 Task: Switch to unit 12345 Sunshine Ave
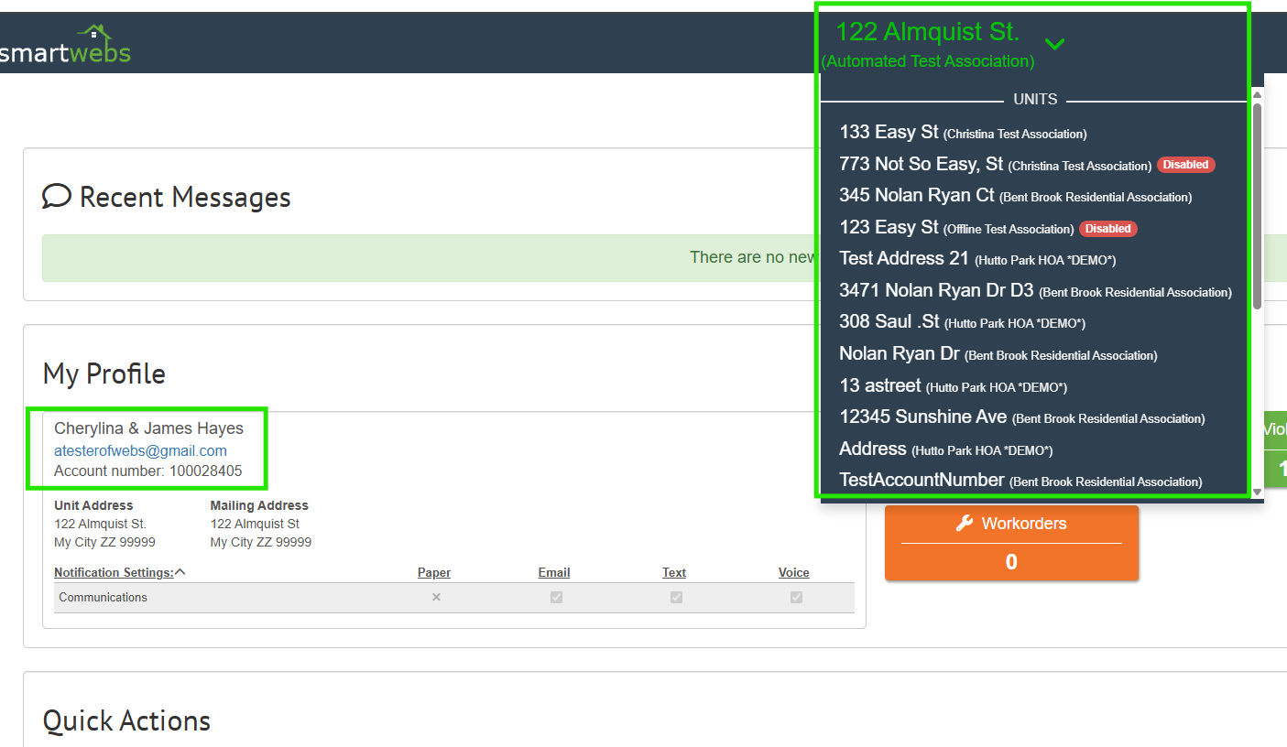pos(922,417)
